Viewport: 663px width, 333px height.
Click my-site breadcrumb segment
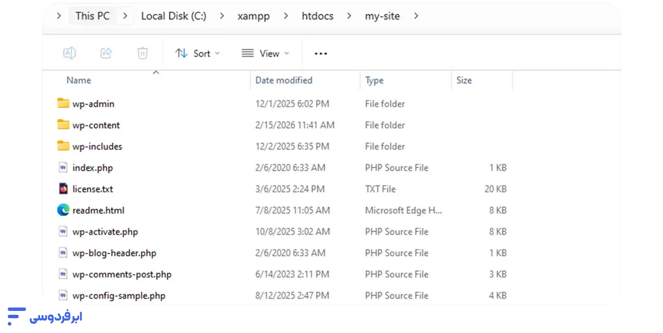pos(382,16)
